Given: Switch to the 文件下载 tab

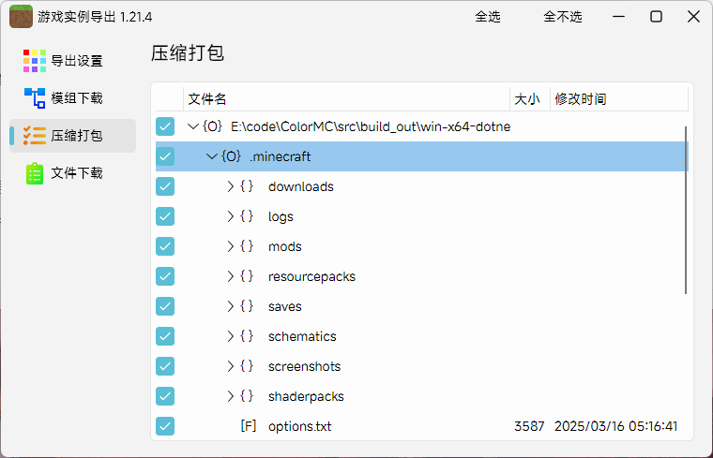Looking at the screenshot, I should tap(75, 173).
